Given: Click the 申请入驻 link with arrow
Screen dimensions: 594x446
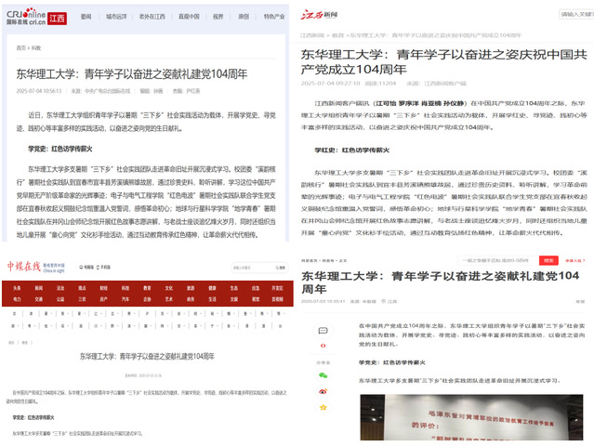Looking at the screenshot, I should (575, 260).
